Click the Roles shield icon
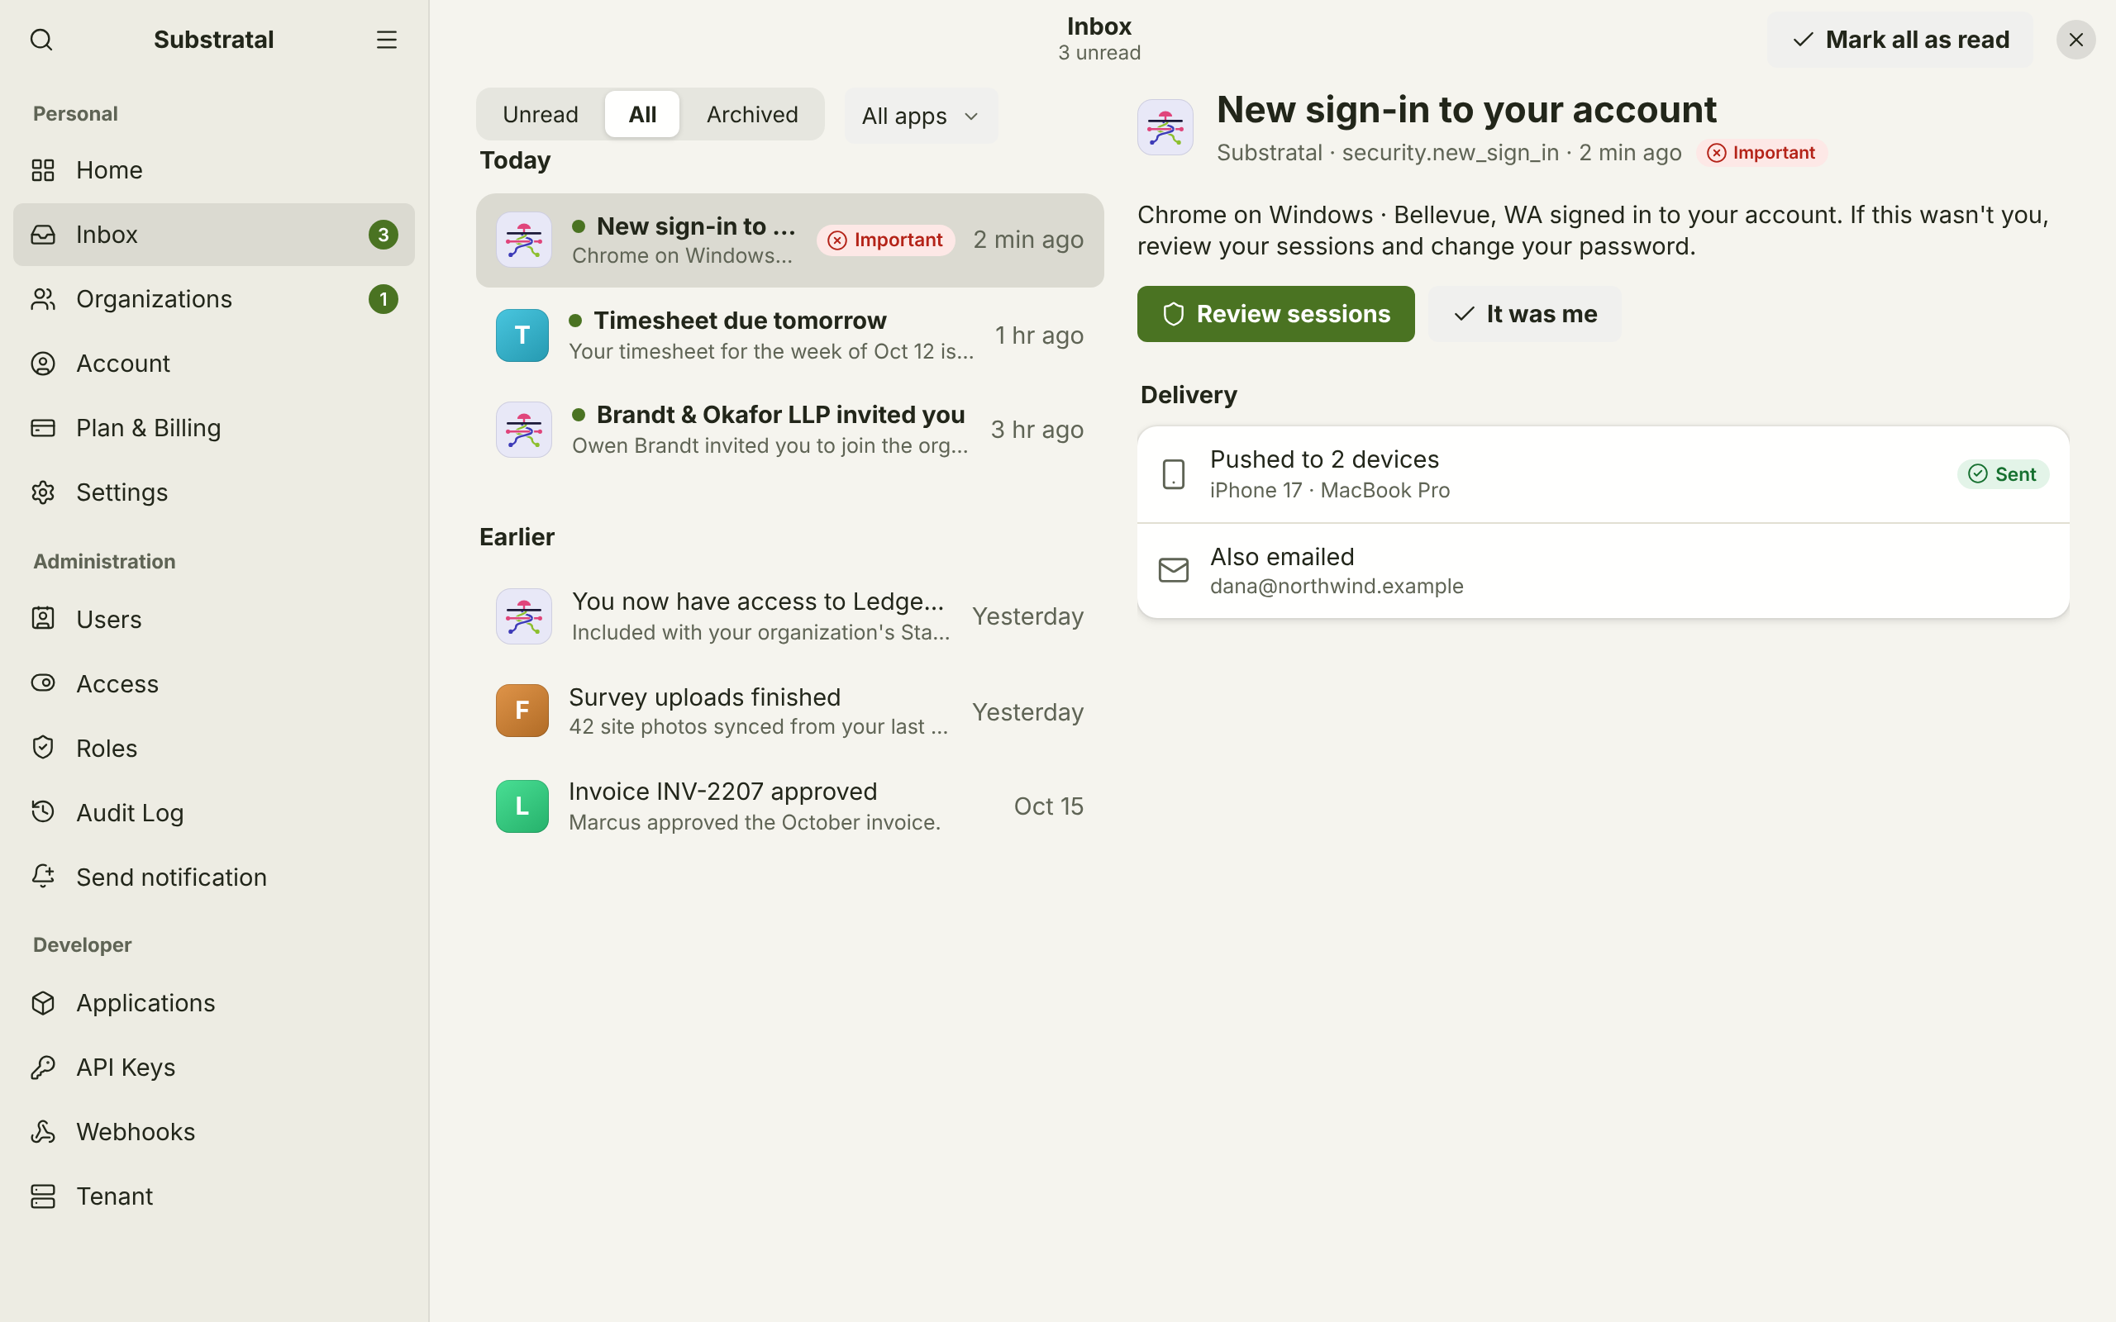The width and height of the screenshot is (2116, 1322). coord(43,748)
